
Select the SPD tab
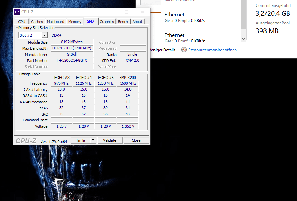pyautogui.click(x=90, y=21)
